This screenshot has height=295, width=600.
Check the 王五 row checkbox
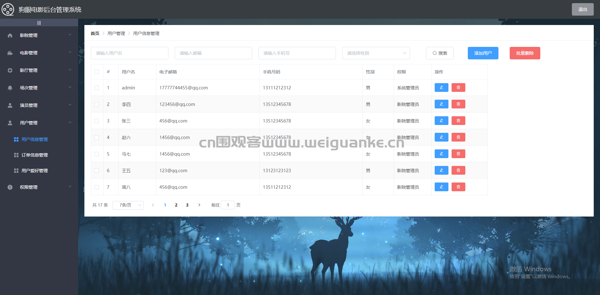click(x=97, y=171)
